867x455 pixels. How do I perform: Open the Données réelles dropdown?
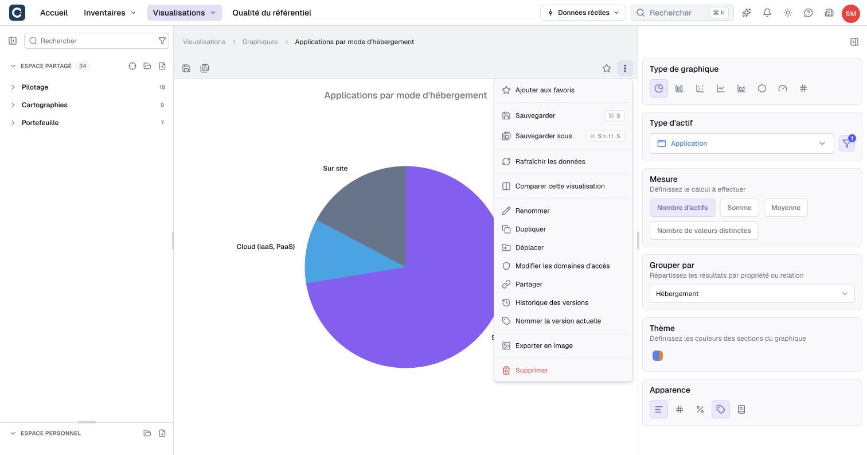(583, 13)
